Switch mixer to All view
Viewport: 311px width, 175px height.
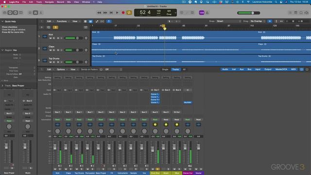pos(184,70)
